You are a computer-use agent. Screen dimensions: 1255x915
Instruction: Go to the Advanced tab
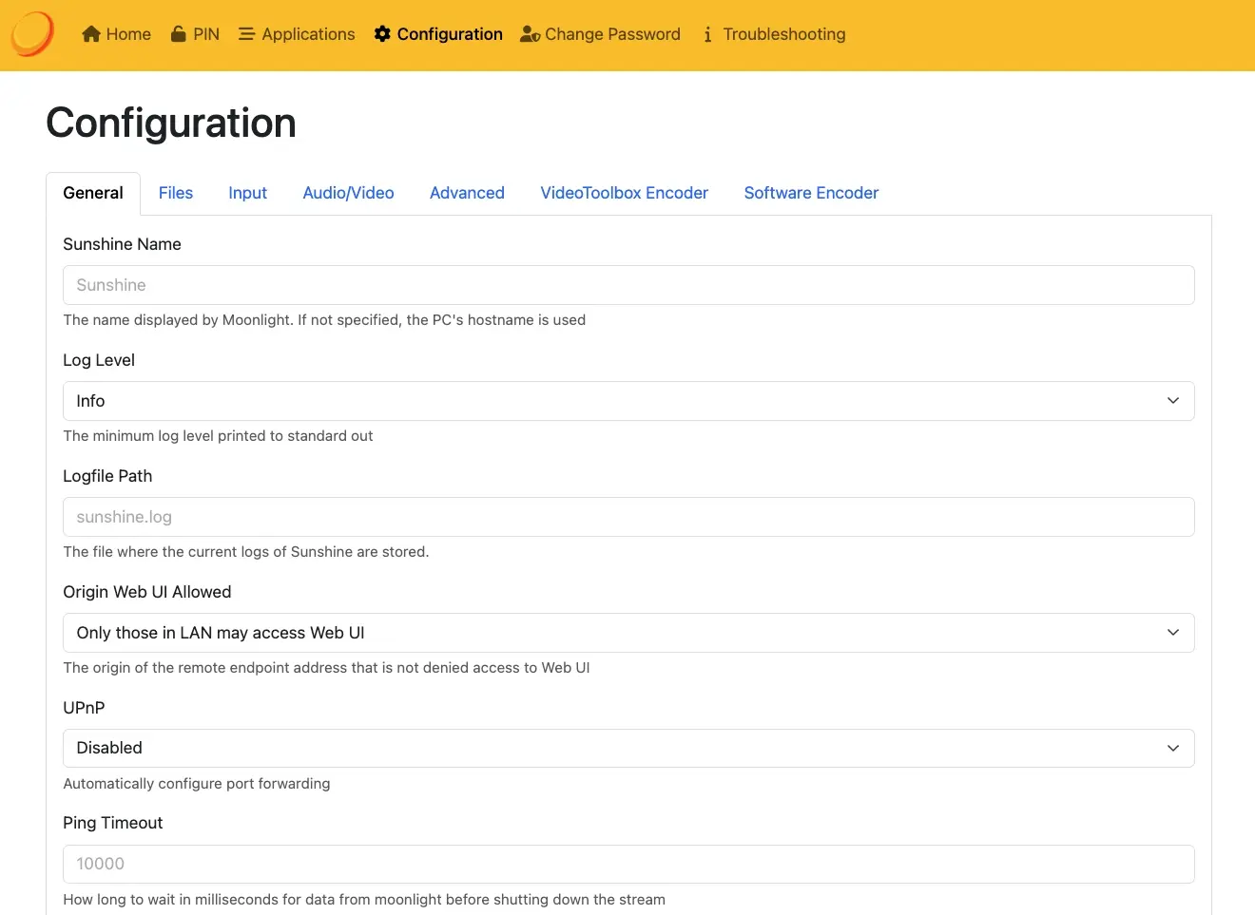467,193
